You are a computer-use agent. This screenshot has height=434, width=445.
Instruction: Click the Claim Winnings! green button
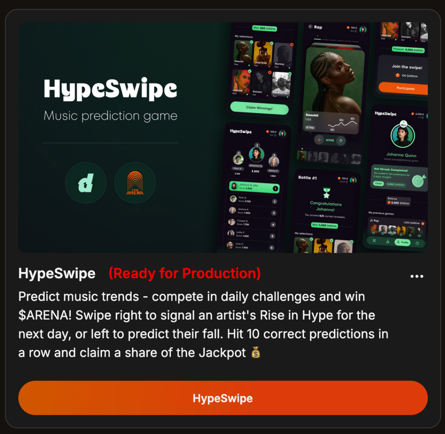(x=259, y=108)
